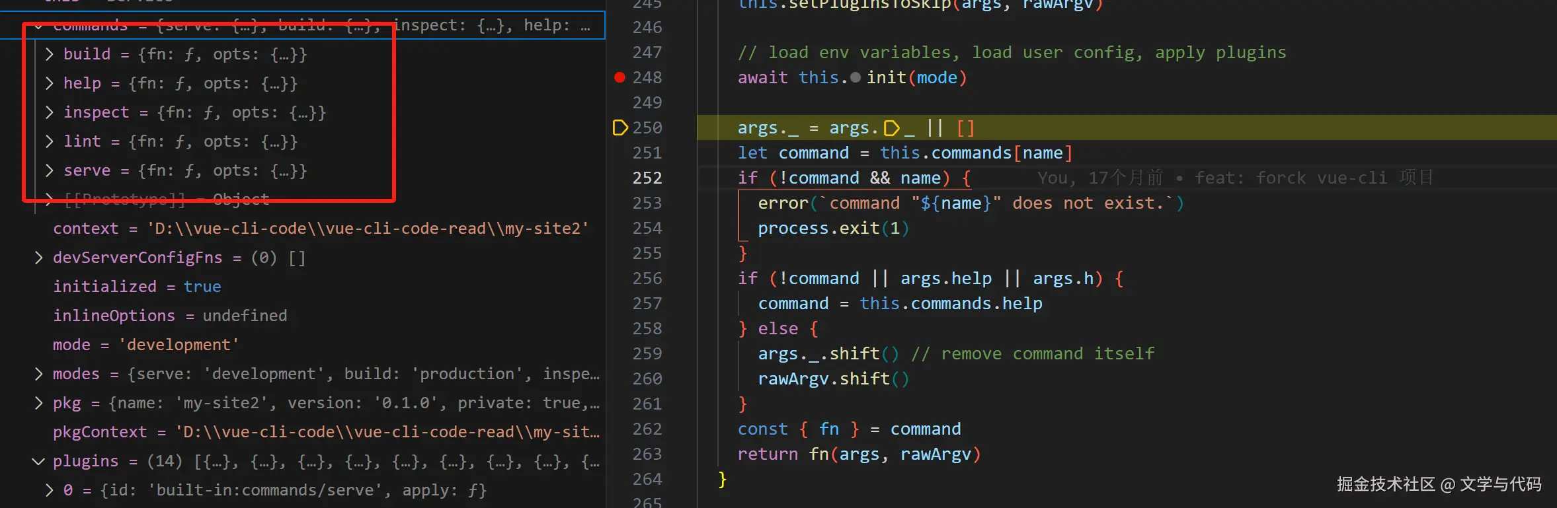Click 'args._.shift()' on line 259
The height and width of the screenshot is (508, 1557).
click(828, 354)
